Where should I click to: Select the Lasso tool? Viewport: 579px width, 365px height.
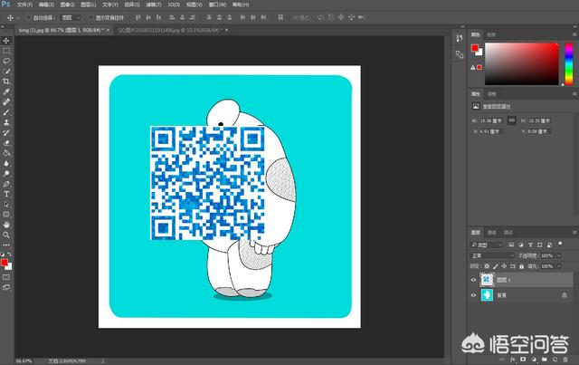[x=6, y=61]
